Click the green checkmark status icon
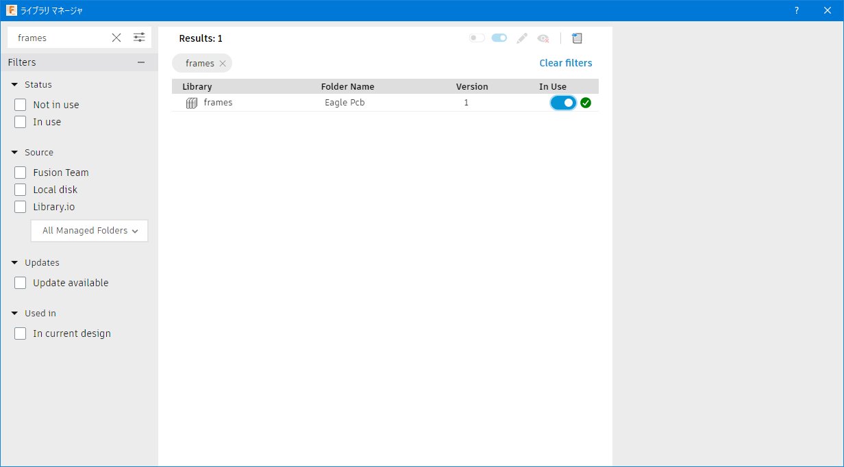 click(x=586, y=103)
